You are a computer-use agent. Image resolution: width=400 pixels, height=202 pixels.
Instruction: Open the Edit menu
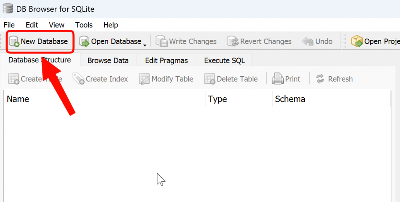click(x=32, y=25)
